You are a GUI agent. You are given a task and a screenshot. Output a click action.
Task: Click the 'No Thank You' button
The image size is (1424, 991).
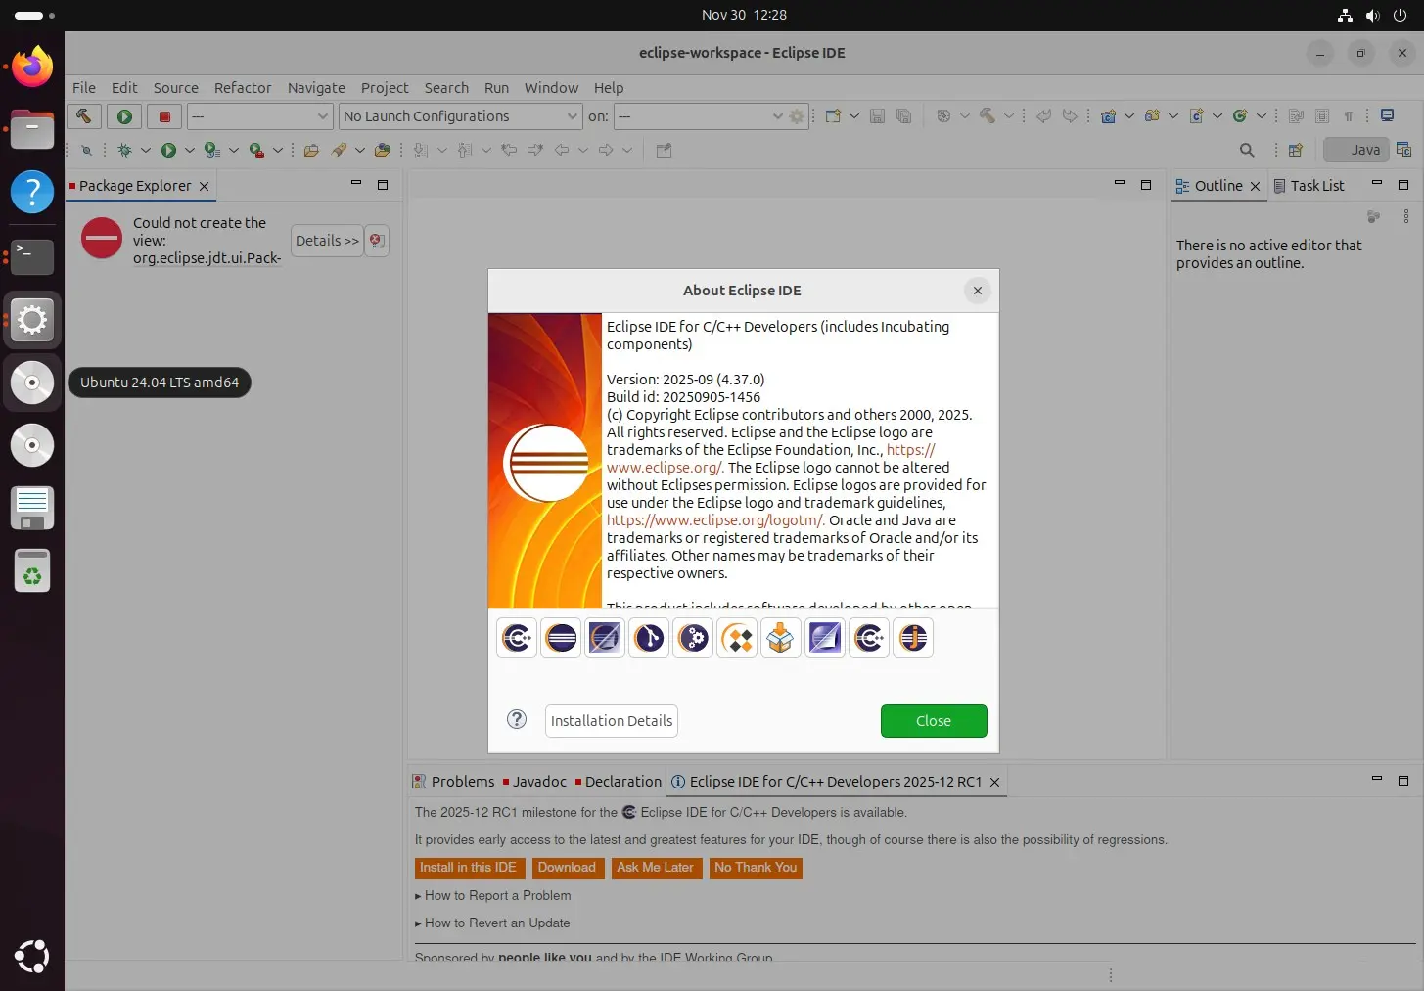tap(756, 868)
